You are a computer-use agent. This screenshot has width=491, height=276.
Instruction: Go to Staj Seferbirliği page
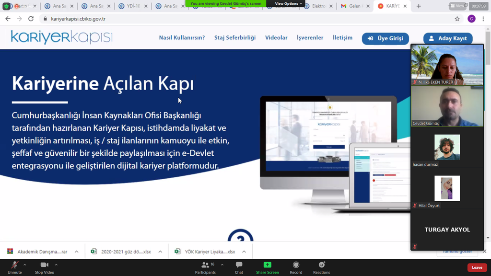pos(235,38)
